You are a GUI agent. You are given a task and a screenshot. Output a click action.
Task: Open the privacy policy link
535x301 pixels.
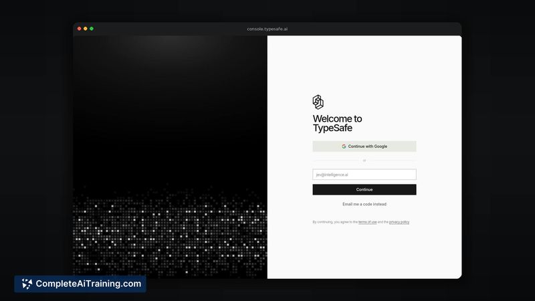399,222
